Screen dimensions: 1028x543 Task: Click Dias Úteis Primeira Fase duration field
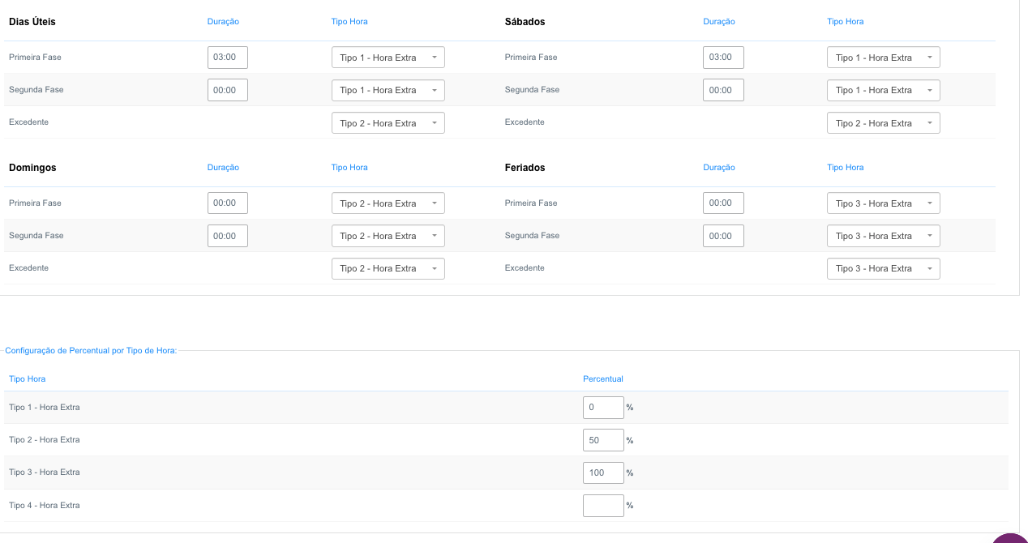tap(227, 58)
